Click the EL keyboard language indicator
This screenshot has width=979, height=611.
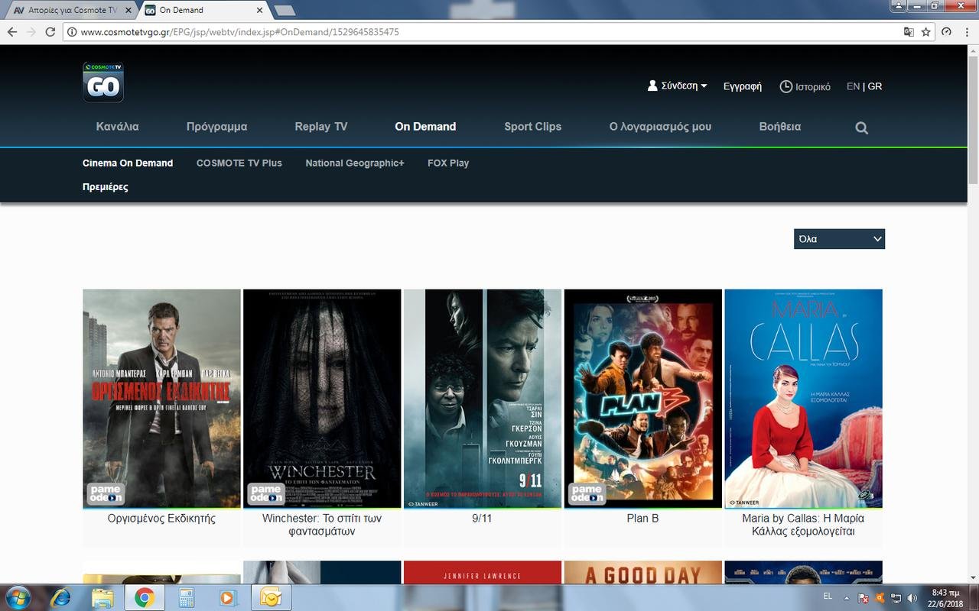828,596
